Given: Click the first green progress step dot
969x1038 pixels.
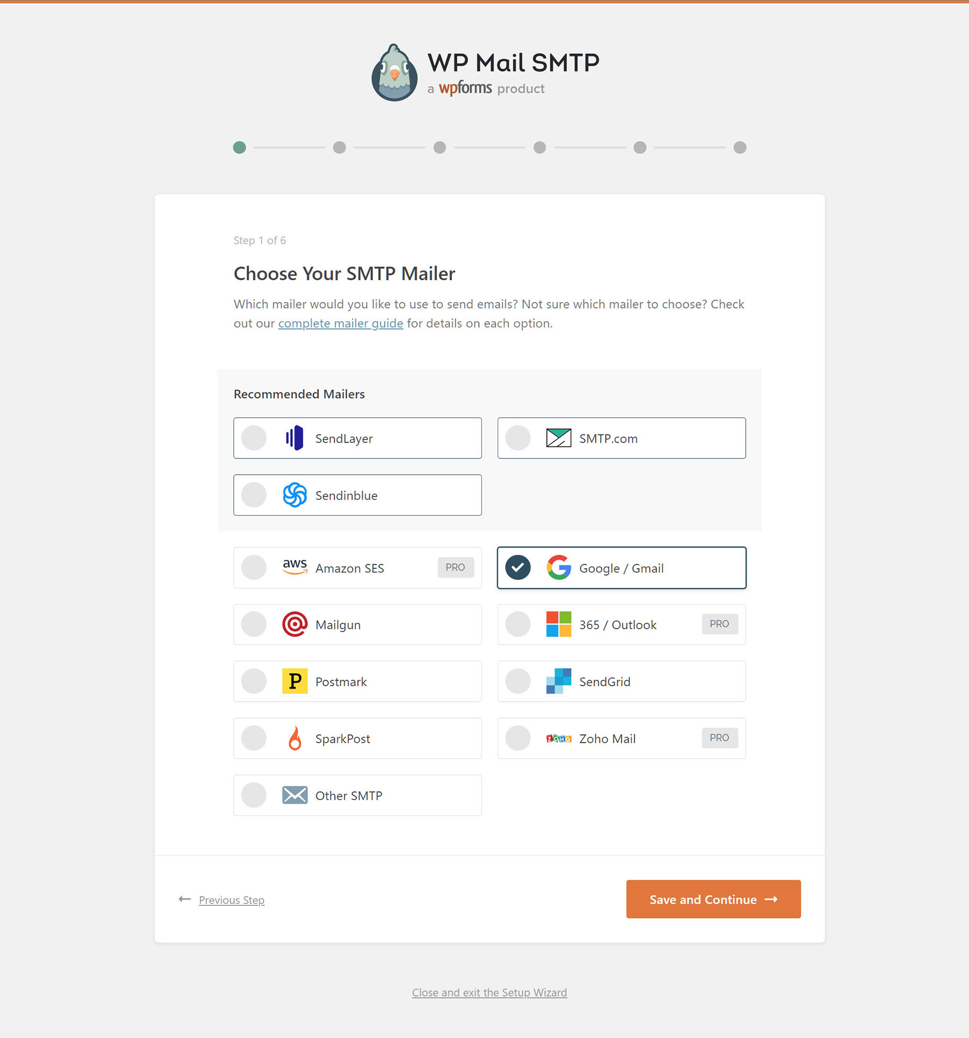Looking at the screenshot, I should [239, 147].
